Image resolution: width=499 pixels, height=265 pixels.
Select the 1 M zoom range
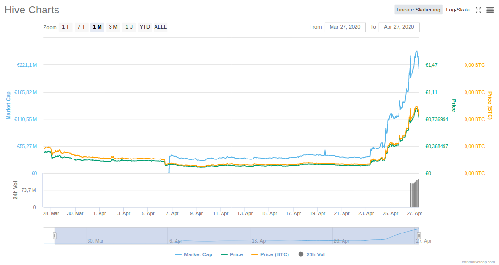tap(98, 27)
